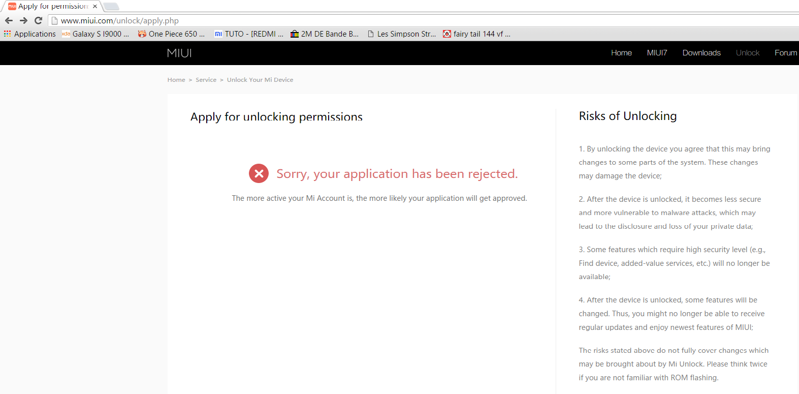
Task: Click the browser back arrow
Action: click(9, 20)
